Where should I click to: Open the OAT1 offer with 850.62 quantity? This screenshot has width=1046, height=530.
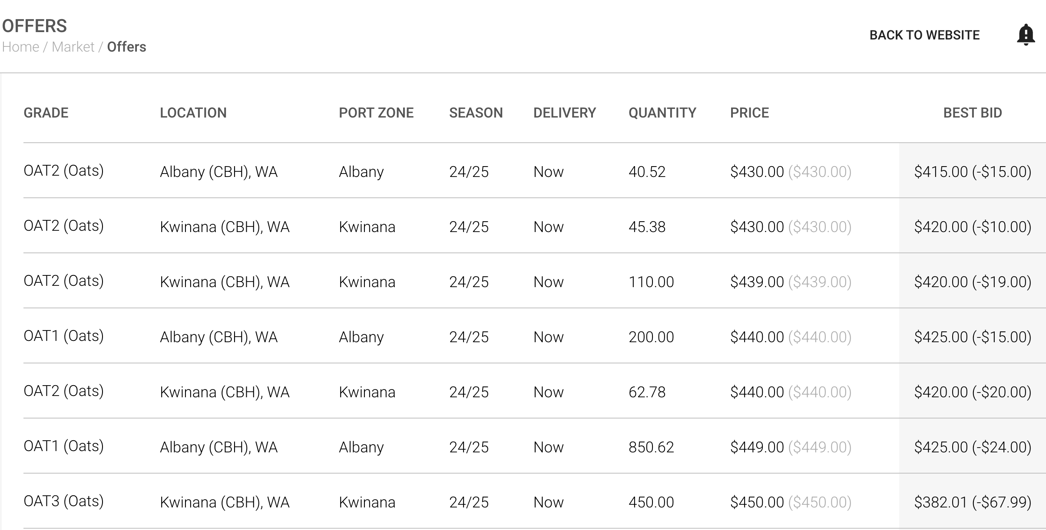click(x=304, y=447)
